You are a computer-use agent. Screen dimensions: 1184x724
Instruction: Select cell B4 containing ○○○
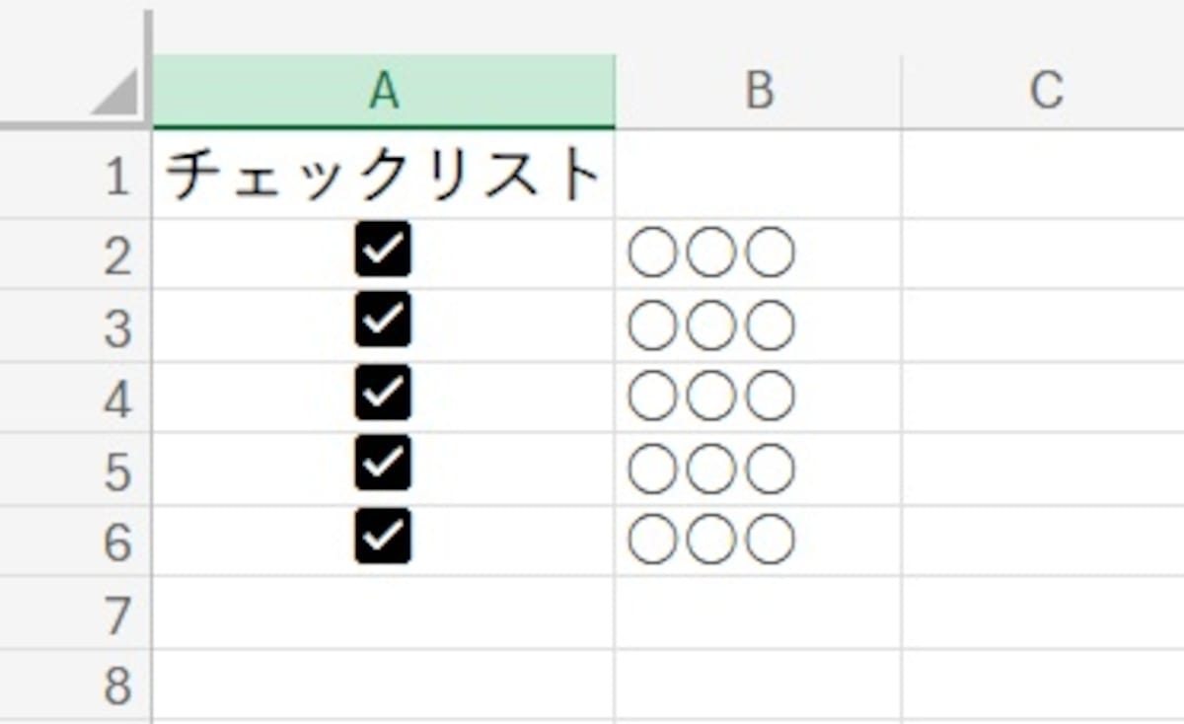tap(760, 393)
